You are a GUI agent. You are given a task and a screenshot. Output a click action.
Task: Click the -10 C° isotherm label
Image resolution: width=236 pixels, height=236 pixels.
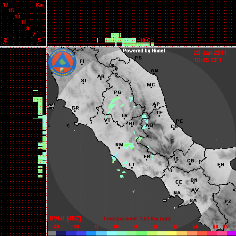[144, 40]
